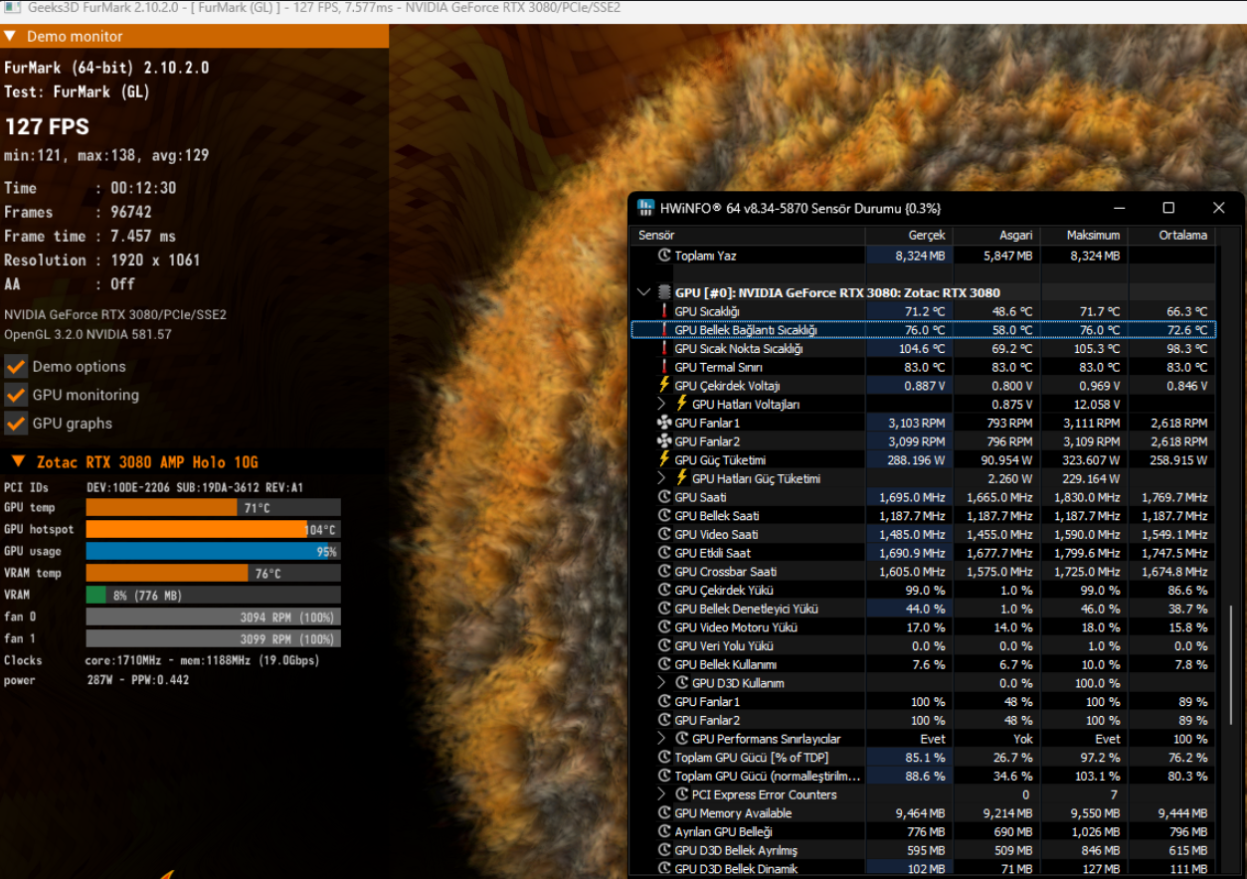
Task: Collapse the Zotac RTX 3080 AMP Holo section
Action: (18, 462)
